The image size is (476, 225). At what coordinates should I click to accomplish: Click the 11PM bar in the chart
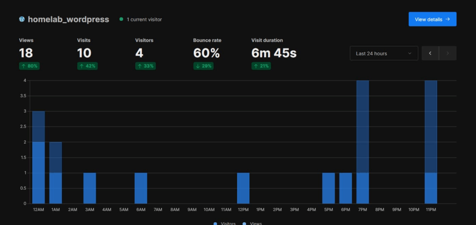click(x=430, y=142)
